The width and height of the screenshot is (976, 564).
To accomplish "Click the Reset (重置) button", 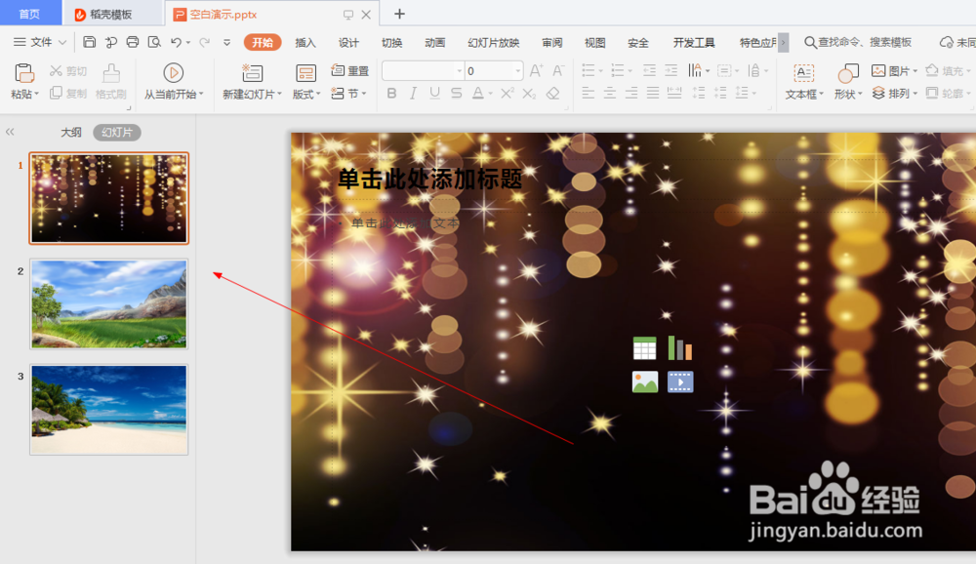I will coord(349,70).
